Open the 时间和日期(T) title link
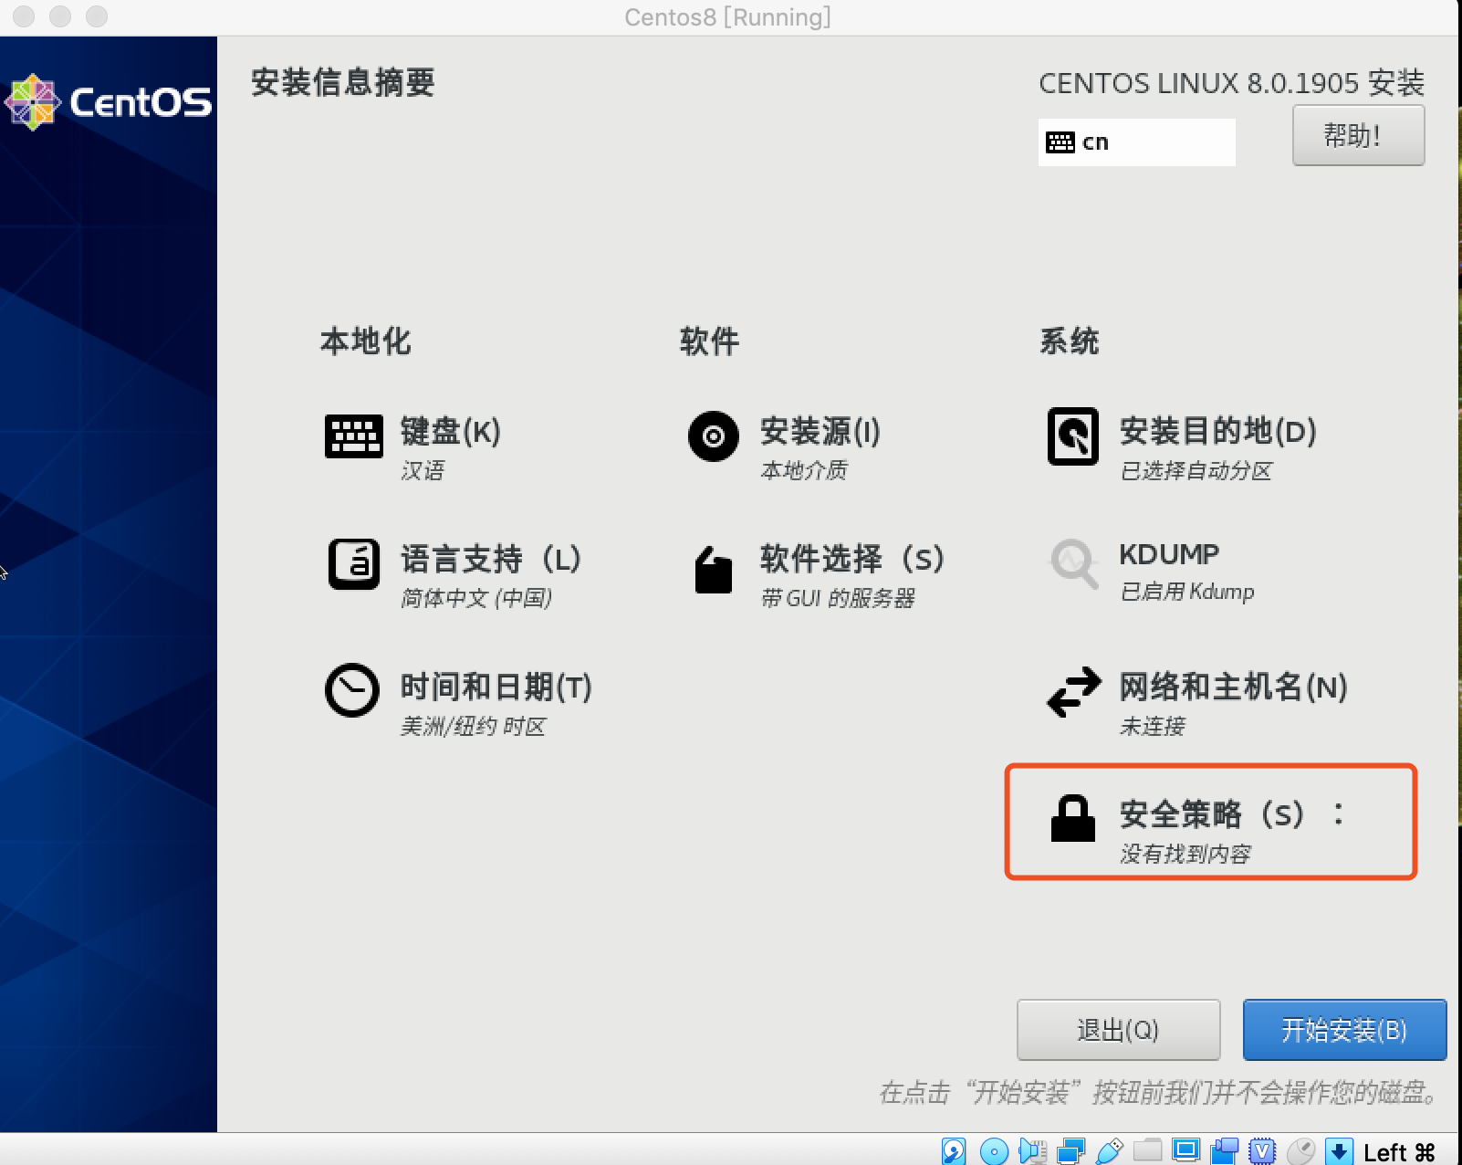This screenshot has height=1165, width=1462. coord(496,687)
